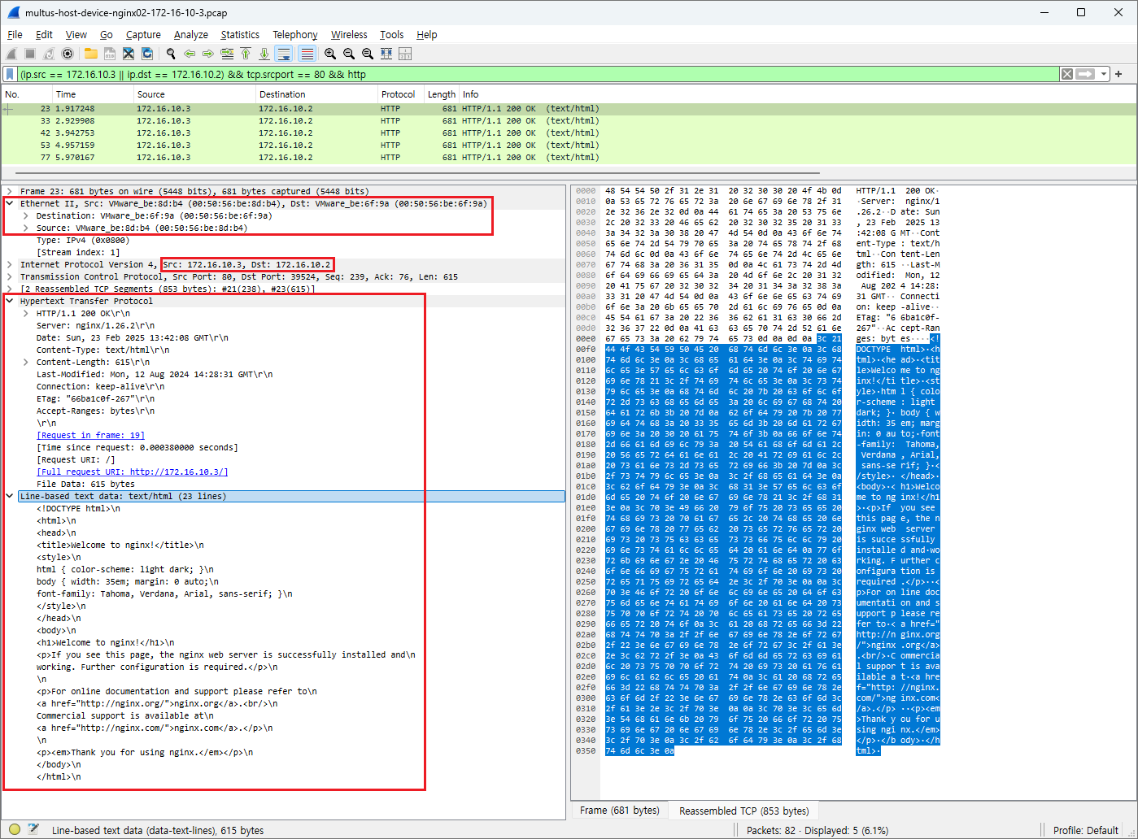
Task: Open the Telephony menu
Action: tap(295, 35)
